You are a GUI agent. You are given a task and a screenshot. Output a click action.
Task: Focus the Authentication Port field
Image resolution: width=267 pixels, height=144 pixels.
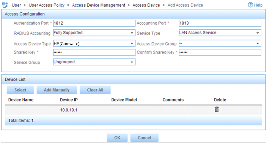[x=94, y=23]
